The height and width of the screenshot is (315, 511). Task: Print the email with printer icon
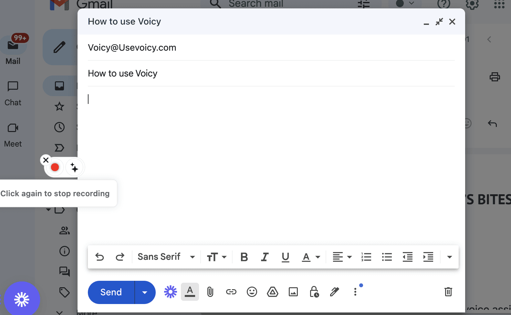[495, 77]
